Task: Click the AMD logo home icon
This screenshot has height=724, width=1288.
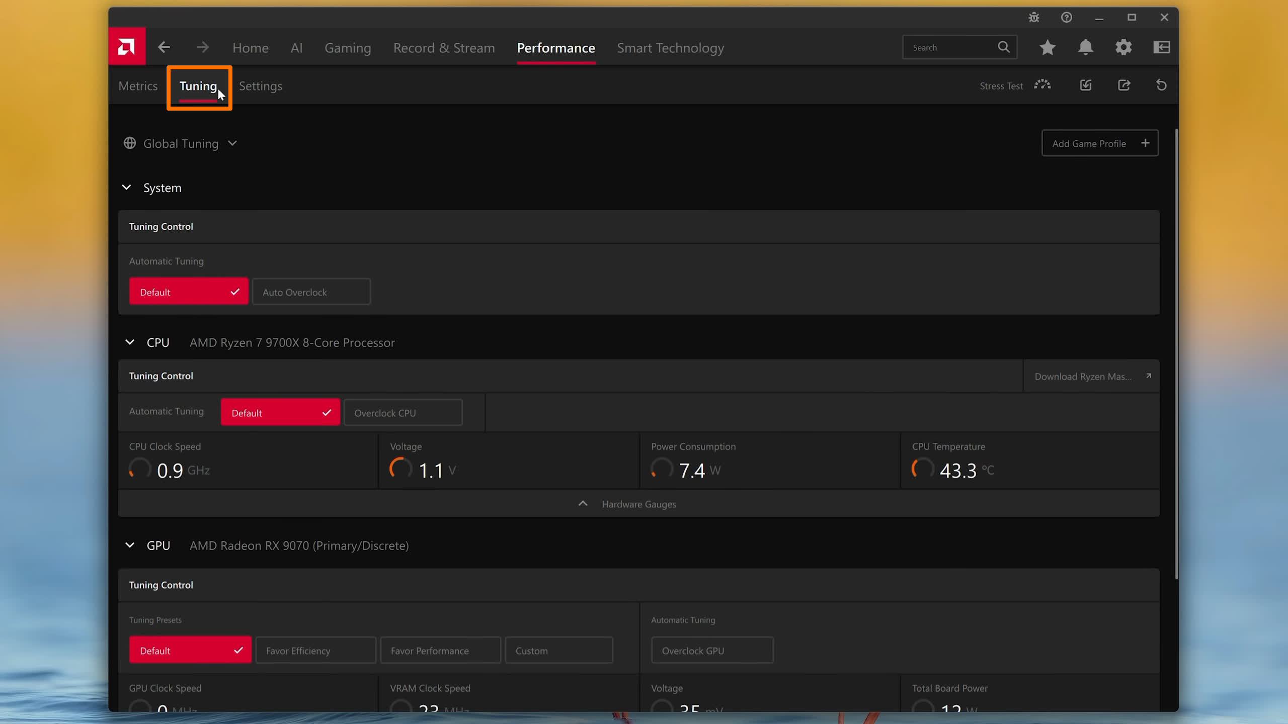Action: tap(127, 46)
